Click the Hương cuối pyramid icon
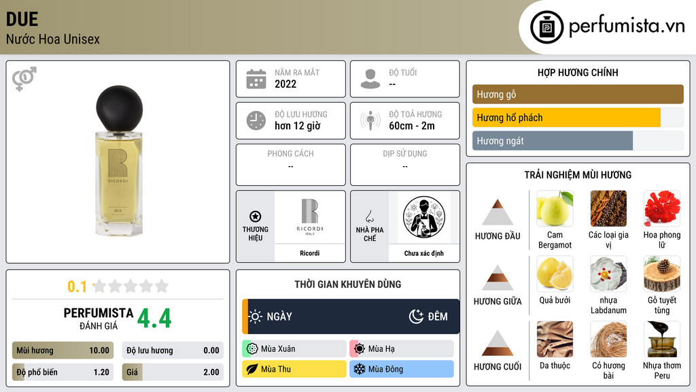 pos(498,343)
